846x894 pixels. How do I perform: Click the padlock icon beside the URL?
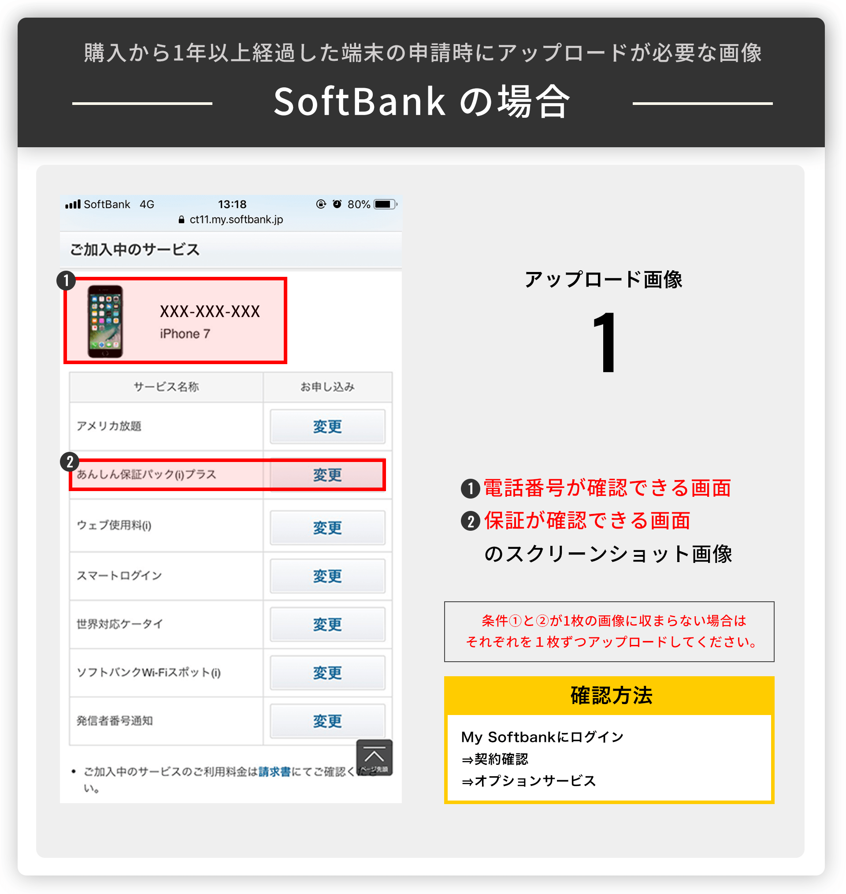pos(181,219)
